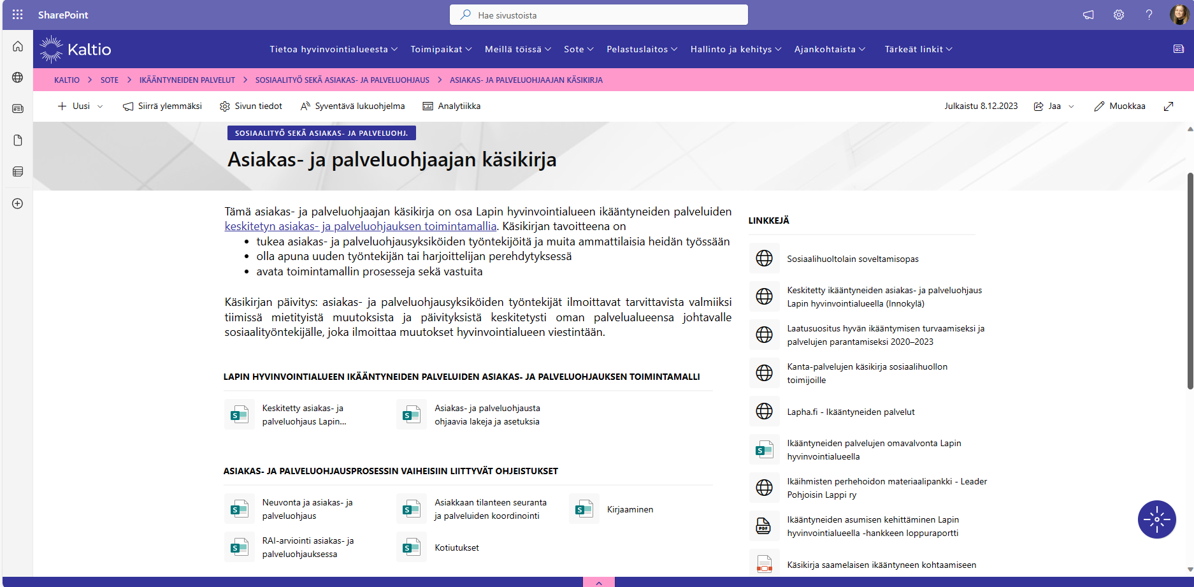Open the news icon in left sidebar
Screen dimensions: 1194x587
tap(18, 109)
